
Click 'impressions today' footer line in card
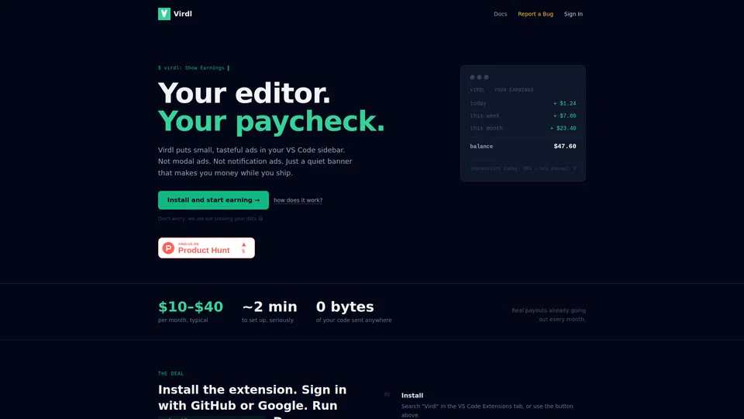point(523,168)
